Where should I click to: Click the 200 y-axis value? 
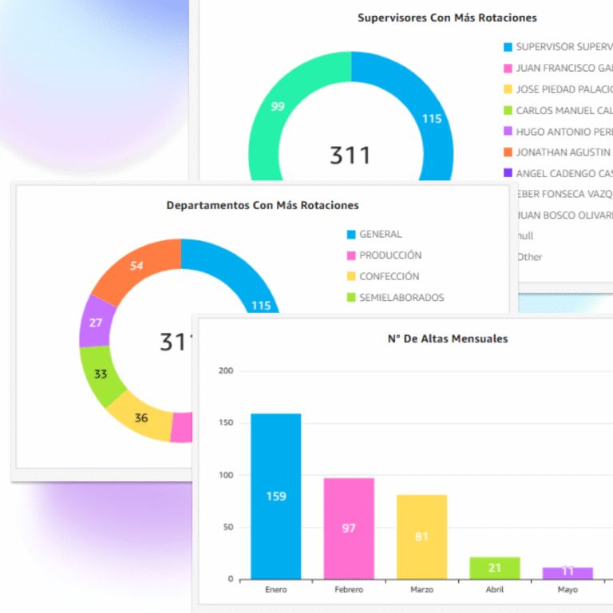(226, 370)
